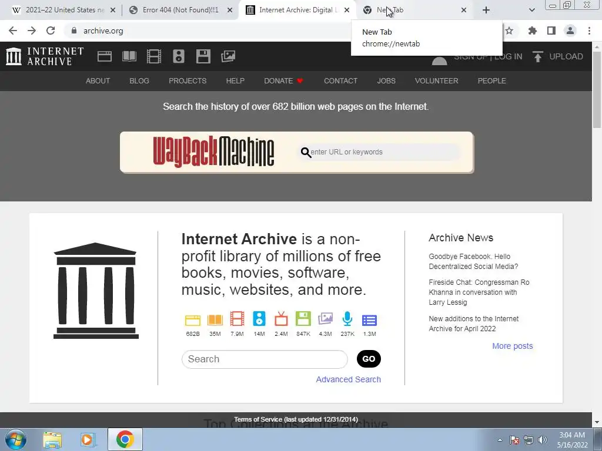This screenshot has width=602, height=451.
Task: Go back to the previous page
Action: pyautogui.click(x=13, y=31)
